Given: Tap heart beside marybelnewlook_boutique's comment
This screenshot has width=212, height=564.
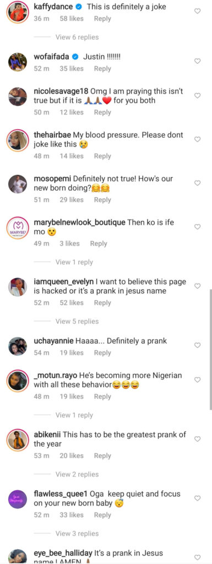Looking at the screenshot, I should click(x=197, y=226).
